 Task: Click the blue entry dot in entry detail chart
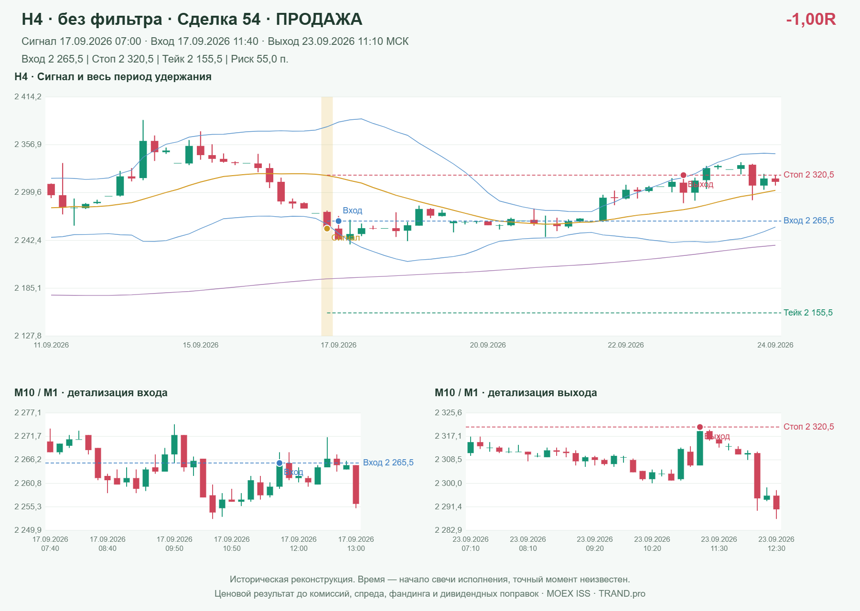pyautogui.click(x=279, y=463)
